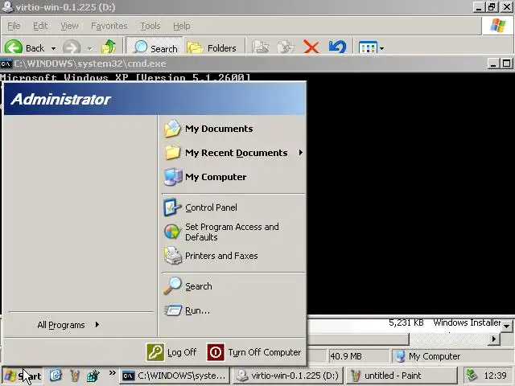Open My Recent Documents folder entry

(230, 153)
